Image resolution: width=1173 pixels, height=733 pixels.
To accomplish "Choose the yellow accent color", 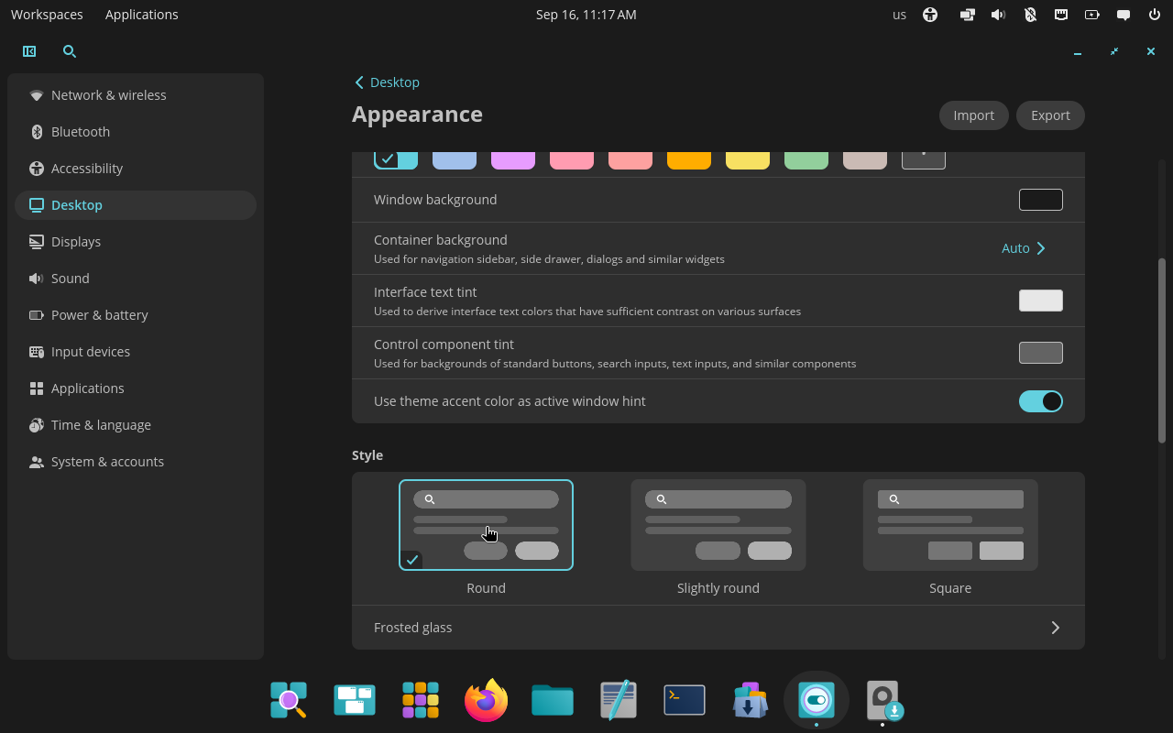I will pyautogui.click(x=748, y=160).
